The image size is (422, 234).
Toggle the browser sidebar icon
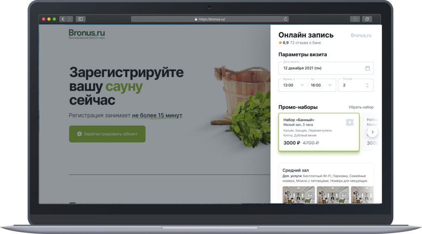[80, 19]
